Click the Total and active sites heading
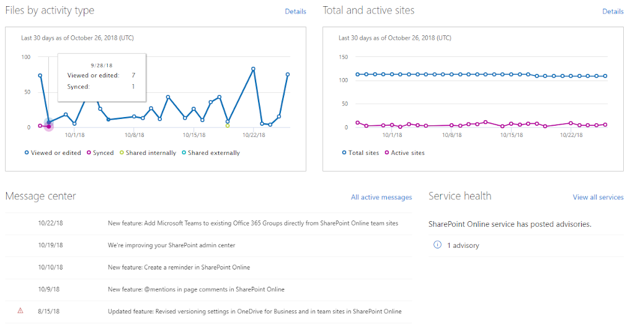Viewport: 635px width, 332px height. pyautogui.click(x=368, y=11)
